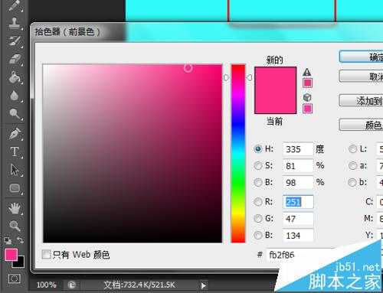Click the current color swatch above 当前

click(x=276, y=102)
